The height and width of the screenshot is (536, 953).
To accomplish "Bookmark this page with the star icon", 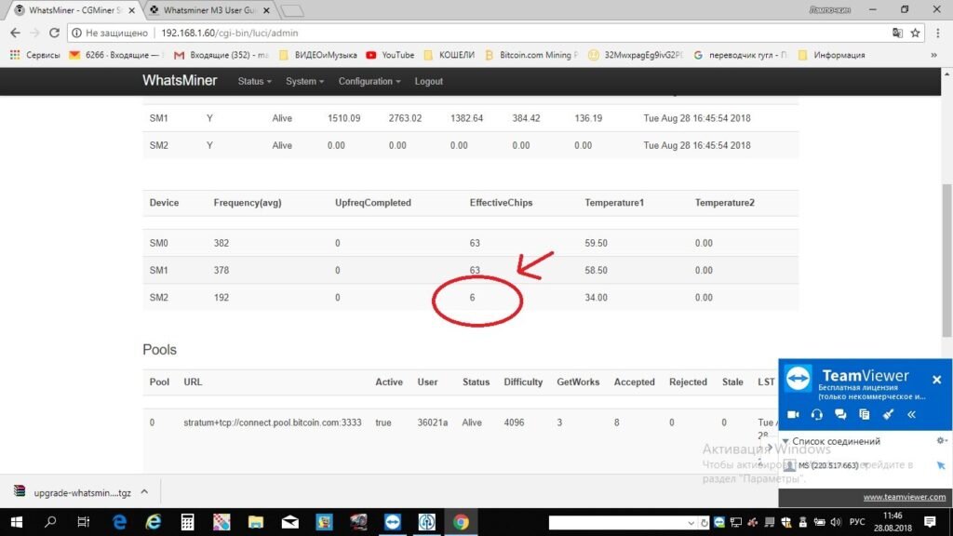I will (916, 33).
